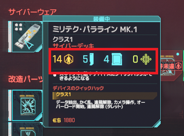Click the gold クラス1 tier bar
Image resolution: width=184 pixels, height=136 pixels.
105,96
